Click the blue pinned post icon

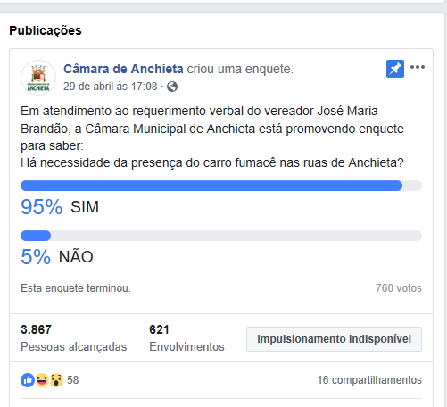point(395,69)
